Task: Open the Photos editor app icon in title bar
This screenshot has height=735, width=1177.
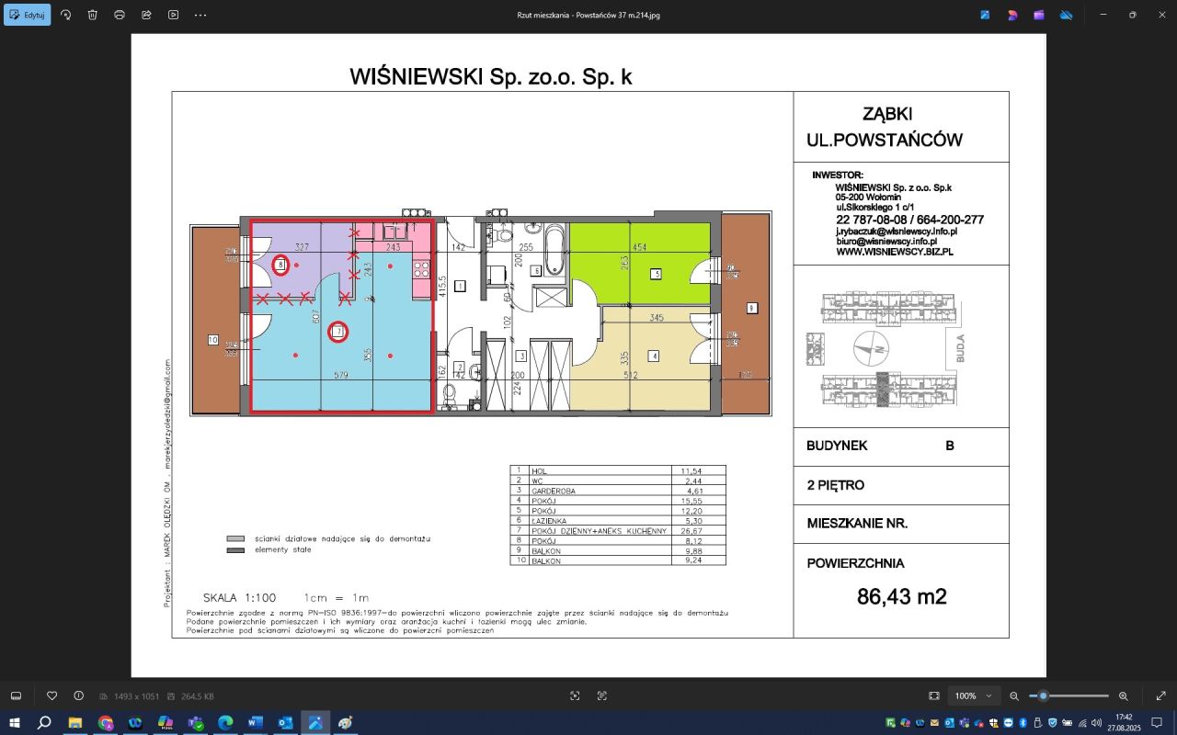Action: [985, 15]
